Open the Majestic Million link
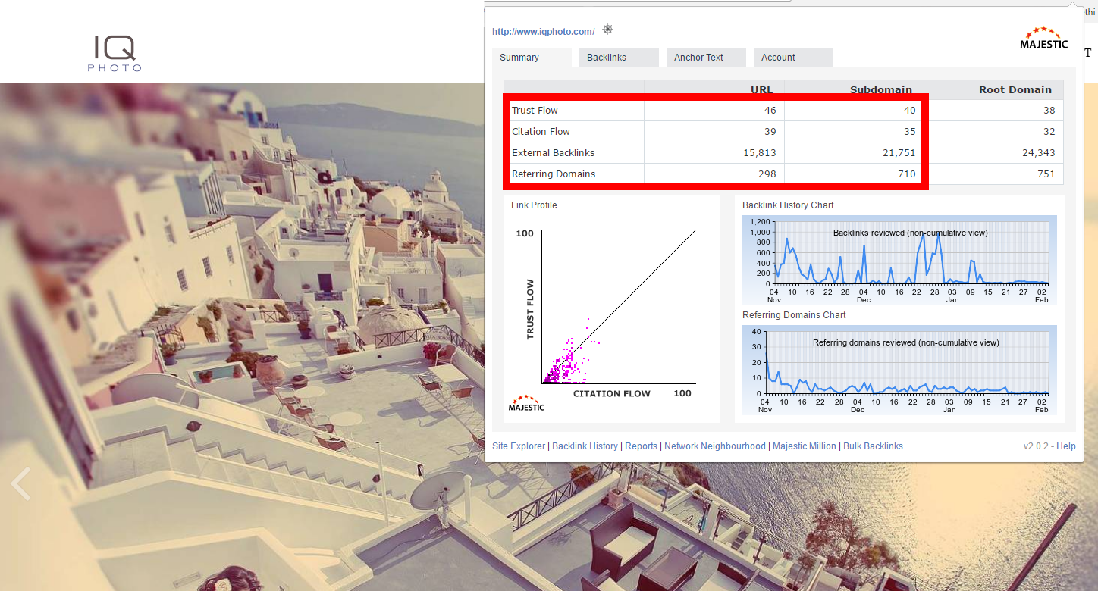The image size is (1098, 591). click(805, 446)
